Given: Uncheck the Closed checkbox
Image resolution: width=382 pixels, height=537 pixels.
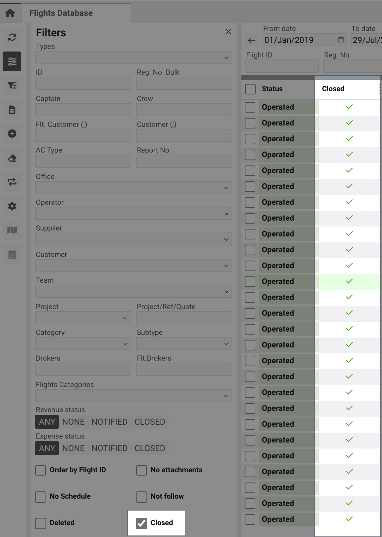Looking at the screenshot, I should point(142,523).
